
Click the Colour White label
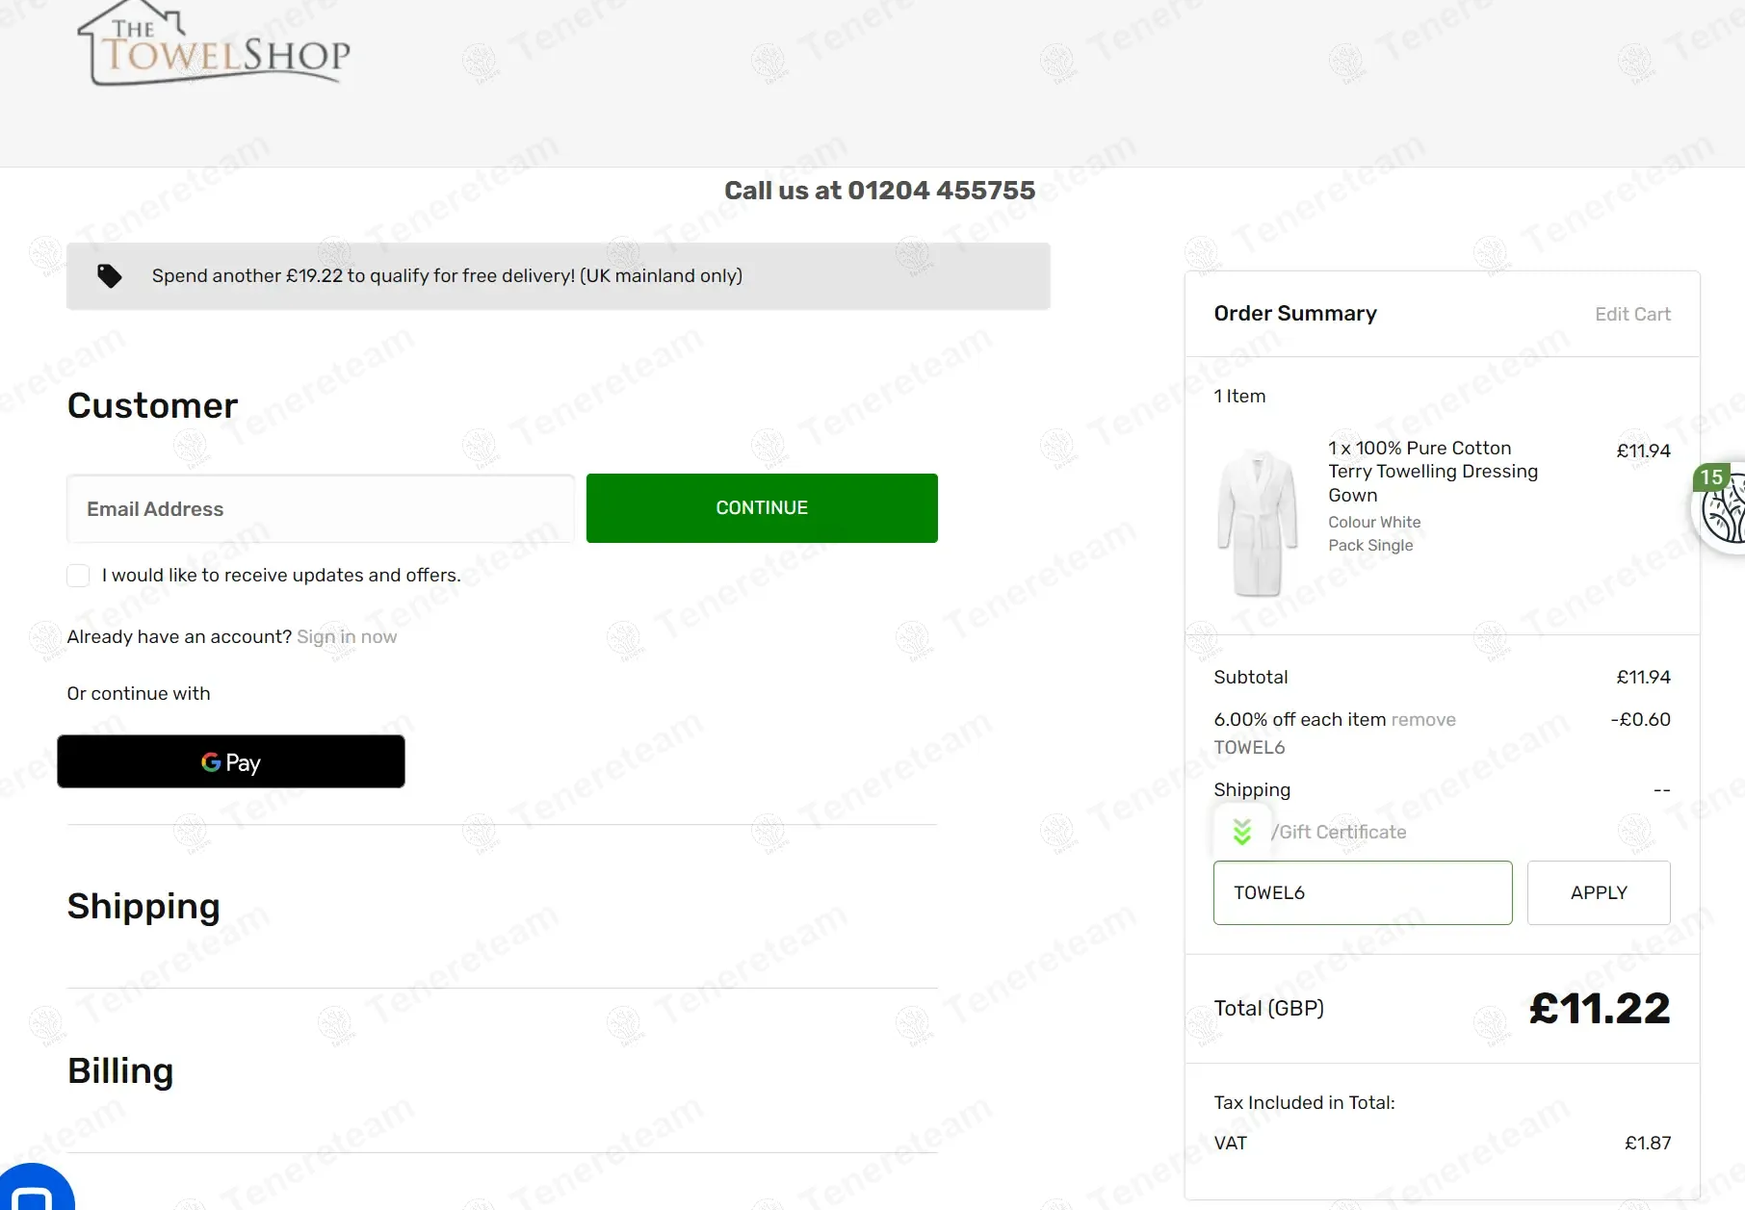pos(1374,522)
